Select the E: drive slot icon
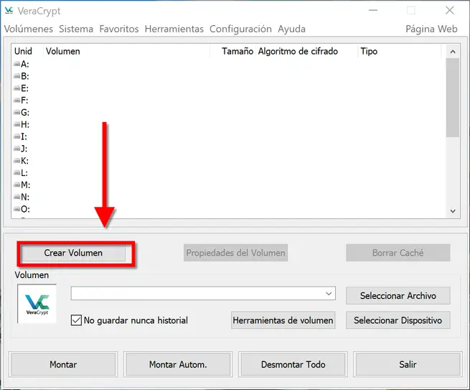The width and height of the screenshot is (470, 390). (17, 88)
